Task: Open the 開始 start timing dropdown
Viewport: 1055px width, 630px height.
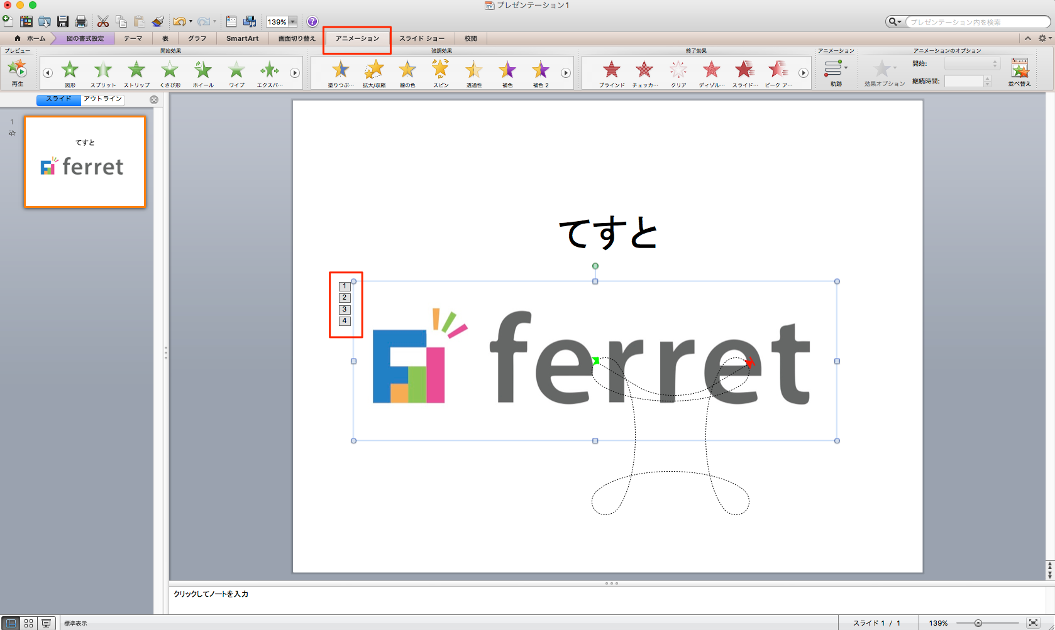Action: (x=972, y=64)
